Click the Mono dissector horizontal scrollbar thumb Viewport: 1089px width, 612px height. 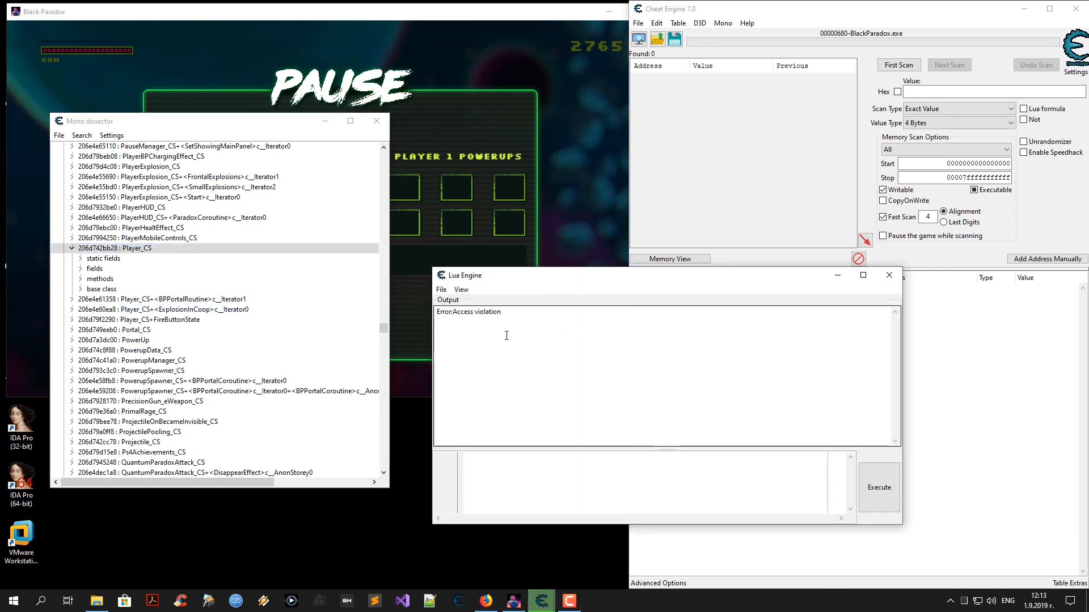point(167,482)
